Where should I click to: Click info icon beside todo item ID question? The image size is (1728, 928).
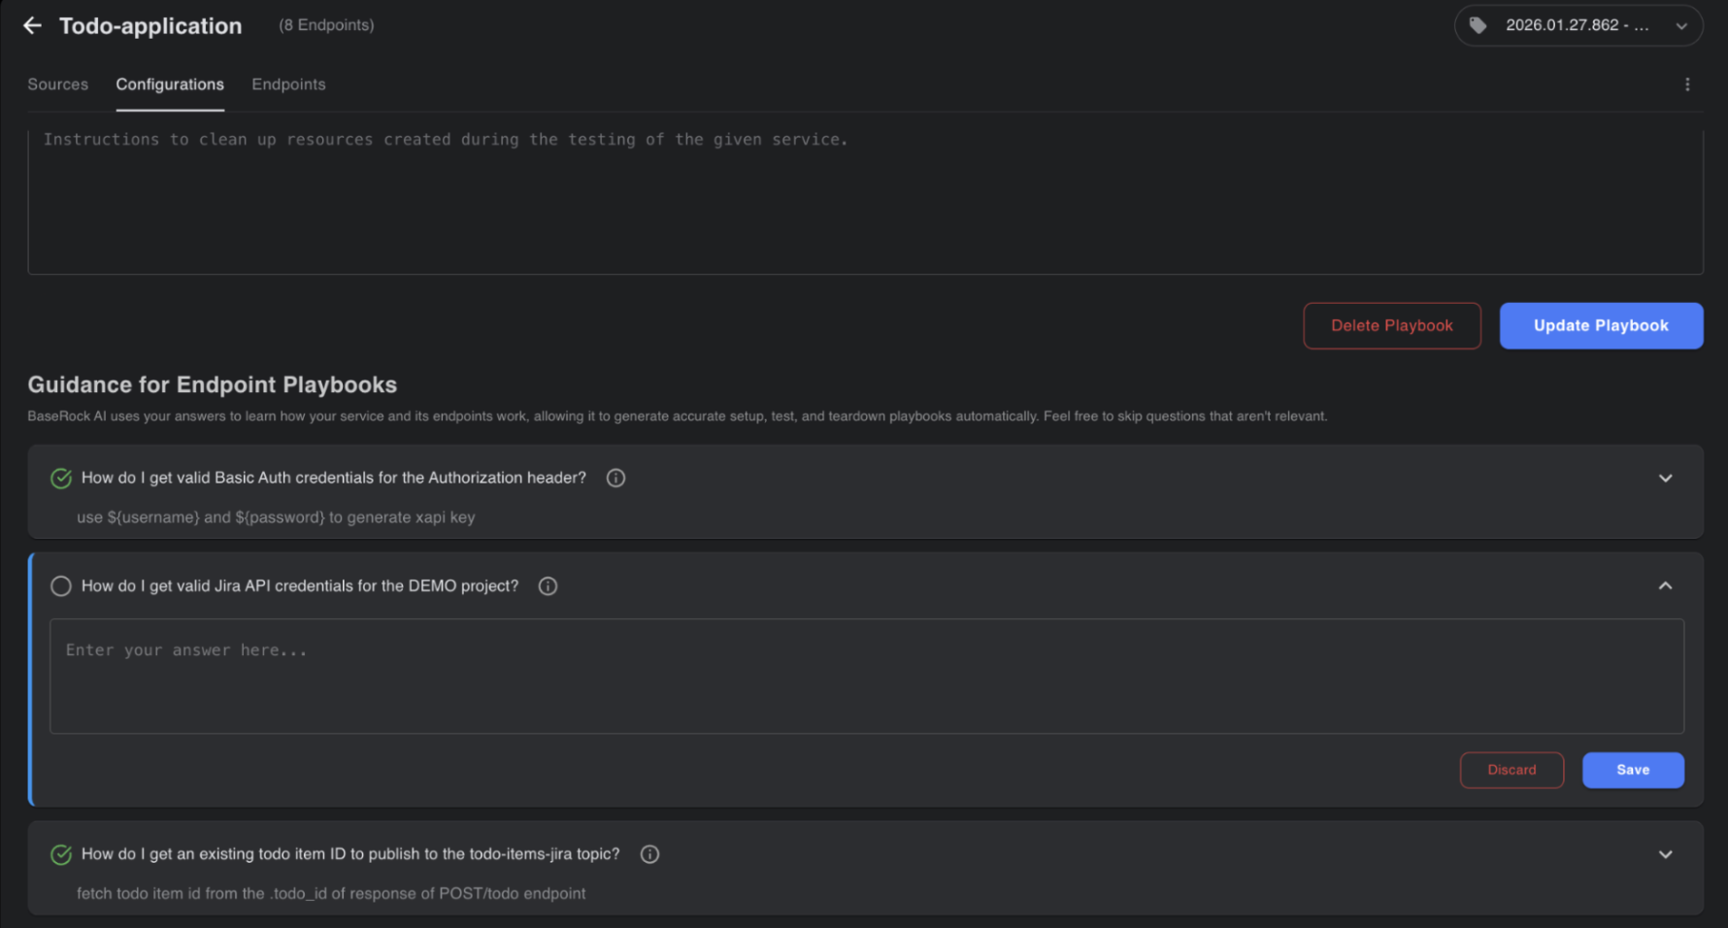pyautogui.click(x=649, y=854)
